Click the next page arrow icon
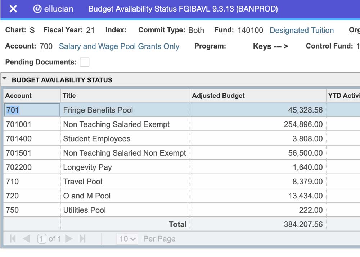Viewport: 360px width, 257px height. coord(69,238)
